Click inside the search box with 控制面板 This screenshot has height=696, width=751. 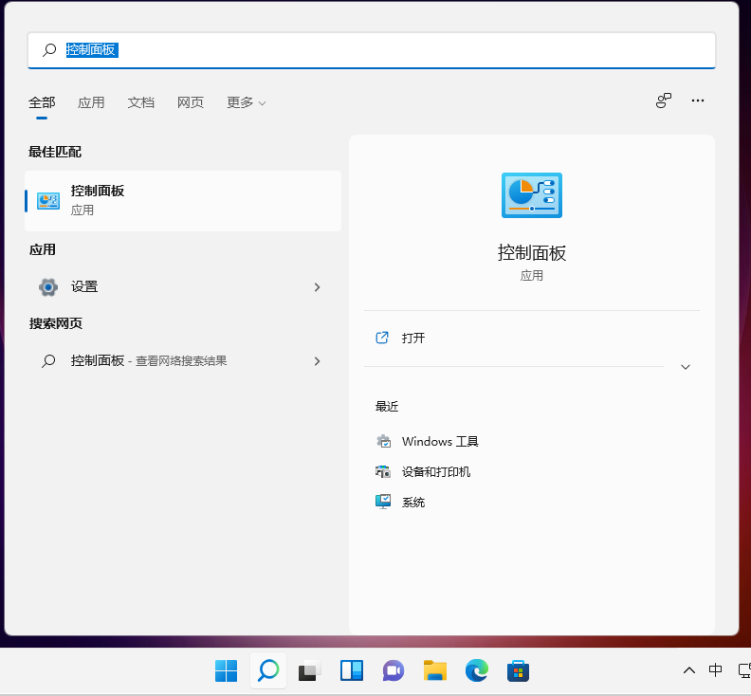379,50
